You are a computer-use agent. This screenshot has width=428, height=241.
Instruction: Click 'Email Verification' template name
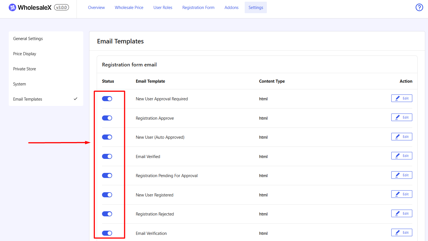coord(151,233)
